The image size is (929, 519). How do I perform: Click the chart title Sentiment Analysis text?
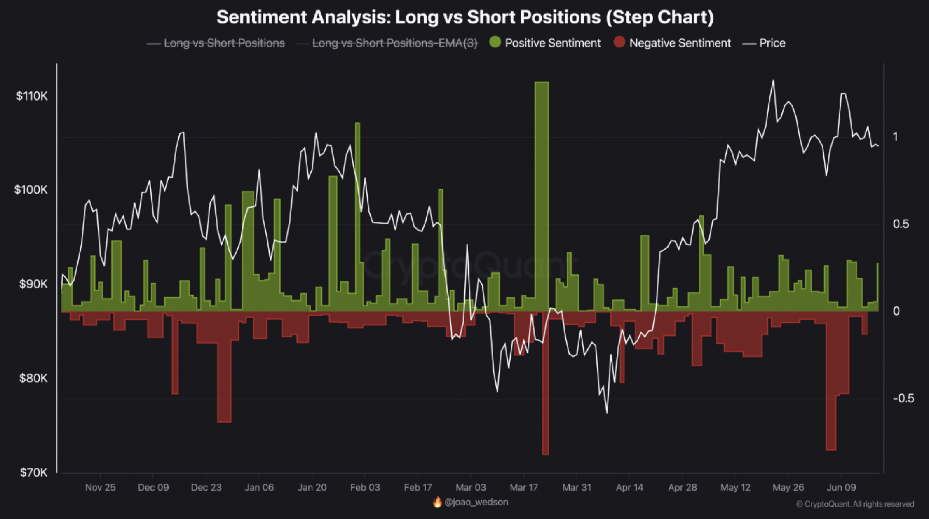[465, 17]
